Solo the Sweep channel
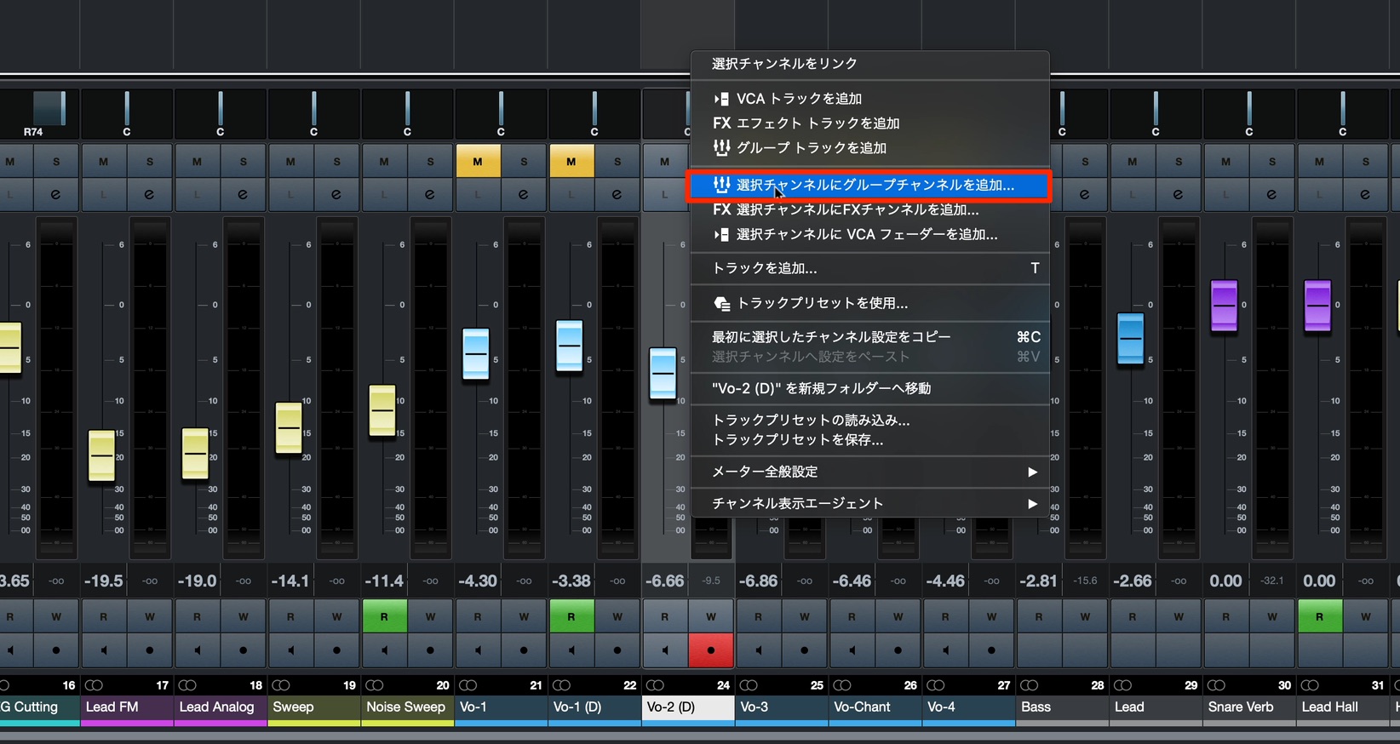 (x=337, y=162)
